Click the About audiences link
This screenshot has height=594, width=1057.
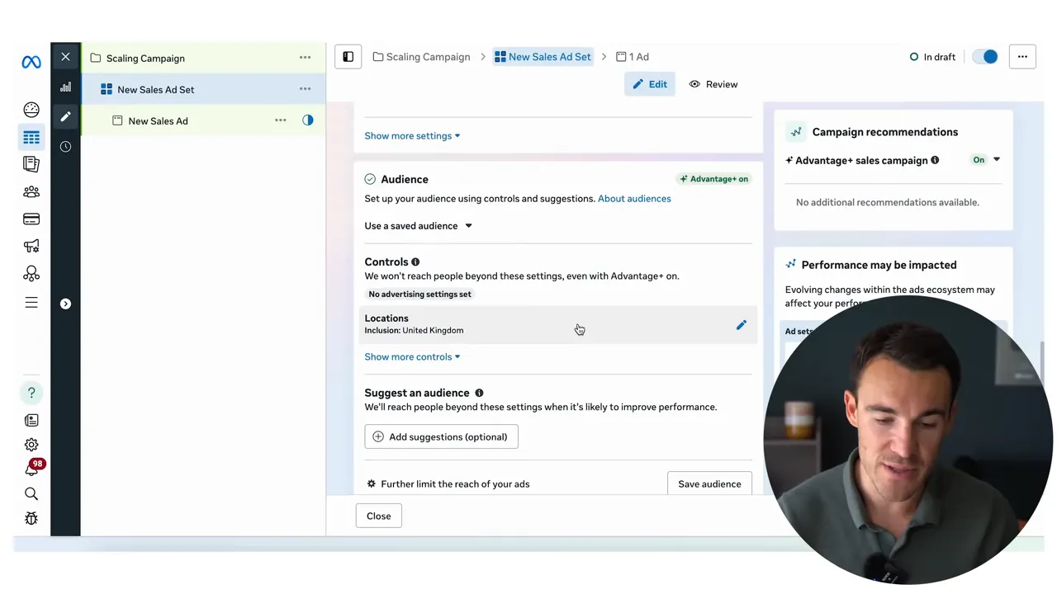(634, 198)
